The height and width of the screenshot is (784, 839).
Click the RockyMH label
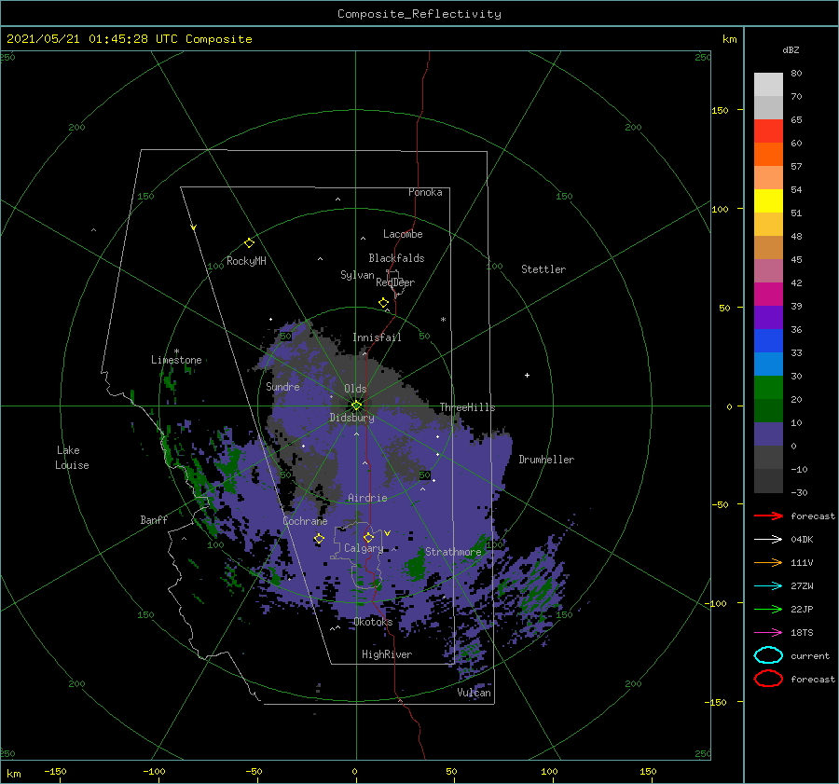pos(246,261)
